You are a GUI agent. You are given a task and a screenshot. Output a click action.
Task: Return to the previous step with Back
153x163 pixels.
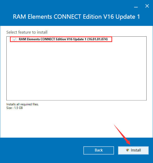[99, 150]
